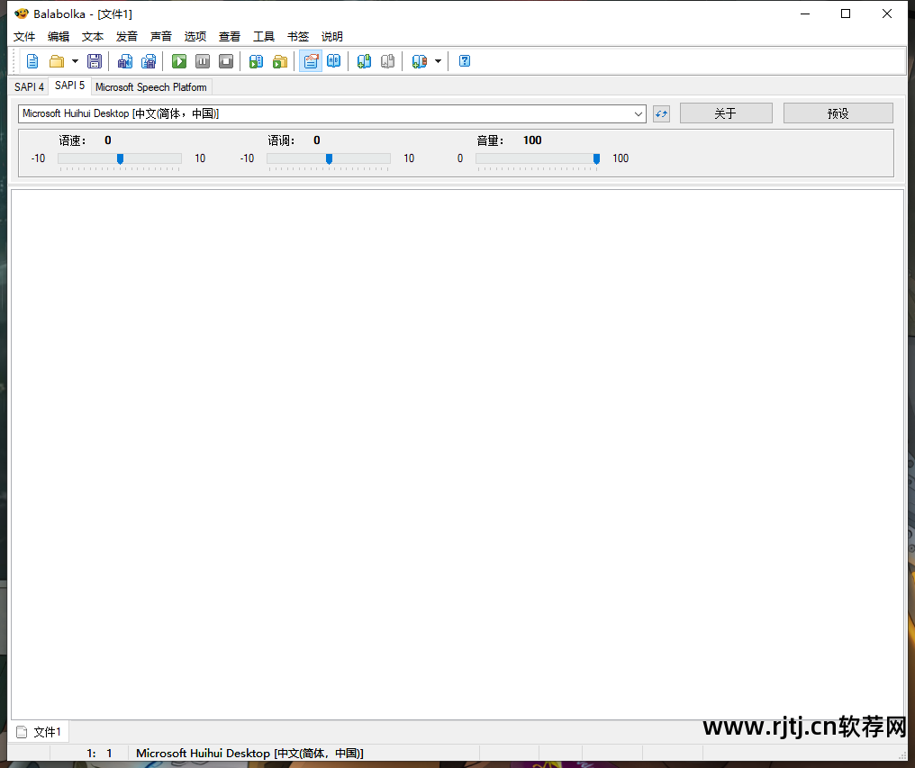The height and width of the screenshot is (768, 915).
Task: Close the Balabolka window
Action: click(x=887, y=14)
